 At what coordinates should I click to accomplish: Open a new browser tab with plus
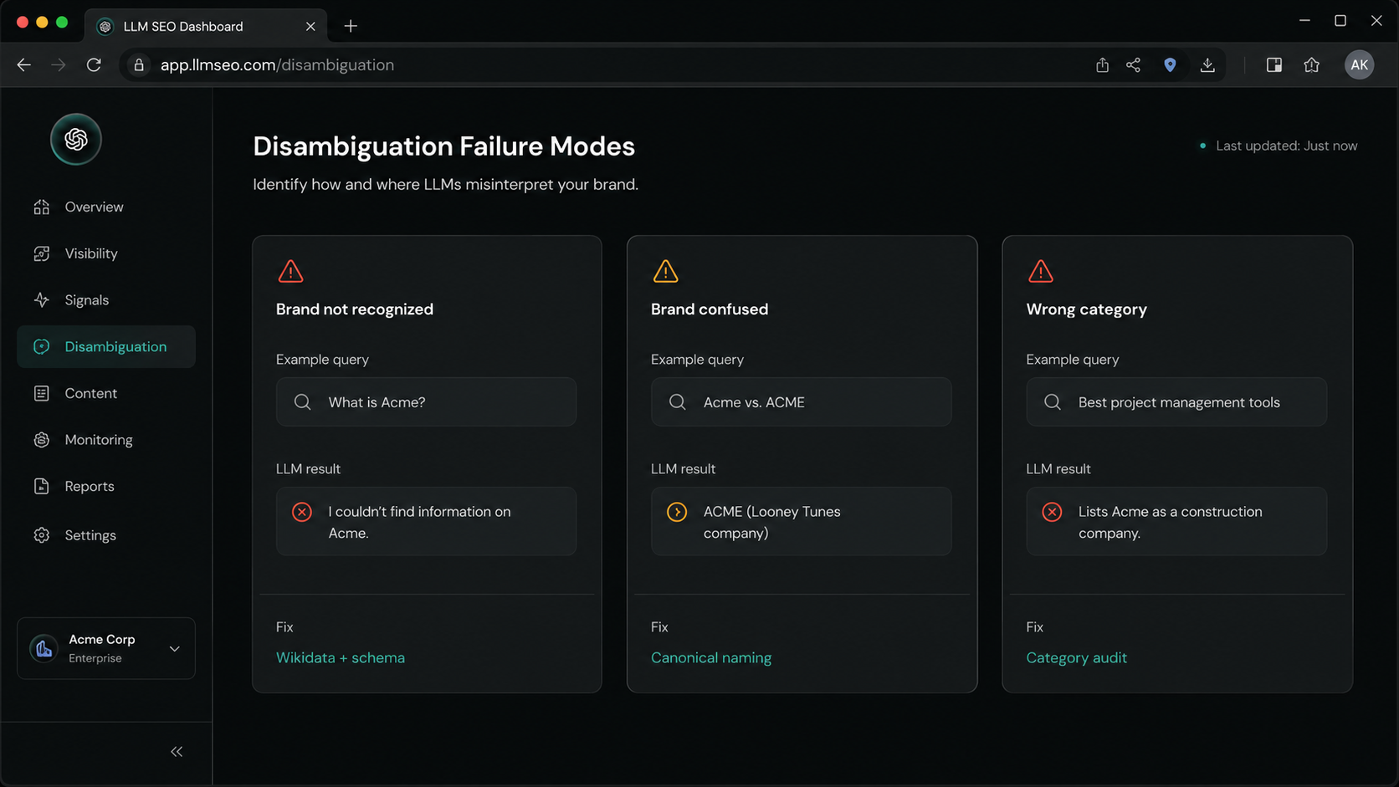point(351,26)
